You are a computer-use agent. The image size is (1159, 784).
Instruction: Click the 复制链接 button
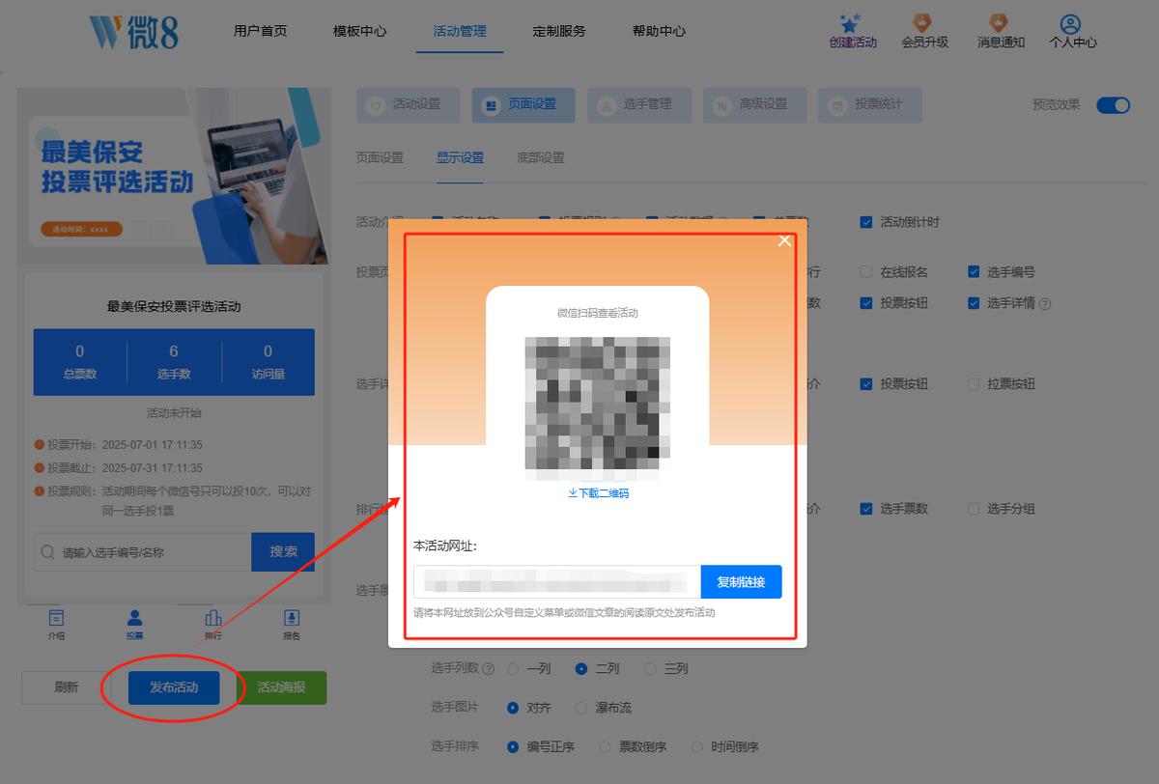point(741,582)
